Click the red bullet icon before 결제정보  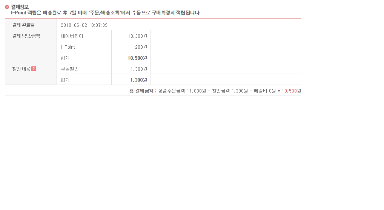click(7, 7)
